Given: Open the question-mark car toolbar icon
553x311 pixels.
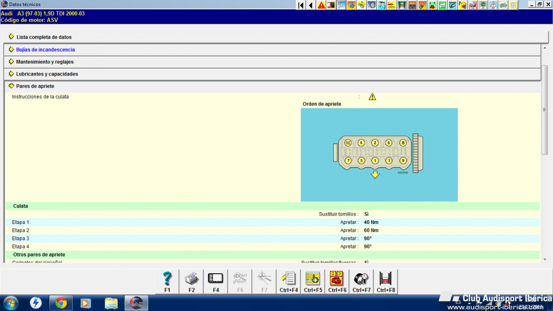Looking at the screenshot, I should click(462, 5).
